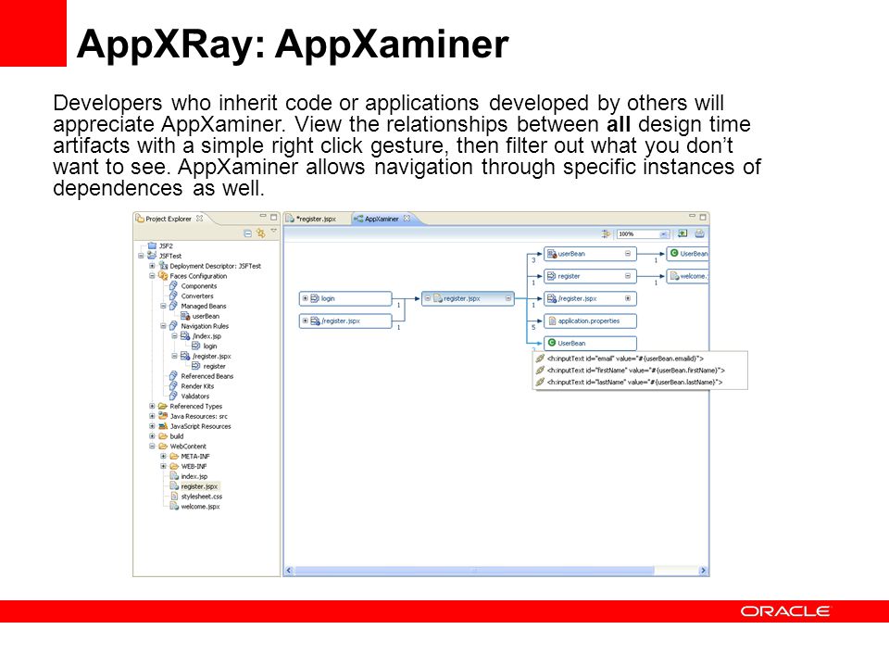Viewport: 889px width, 667px height.
Task: Collapse the JSFTest project node
Action: tap(141, 256)
